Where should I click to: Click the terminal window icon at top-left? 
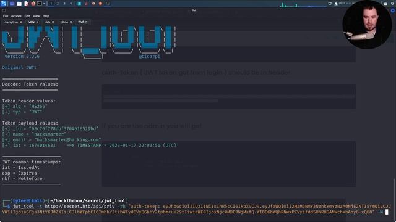click(x=4, y=10)
